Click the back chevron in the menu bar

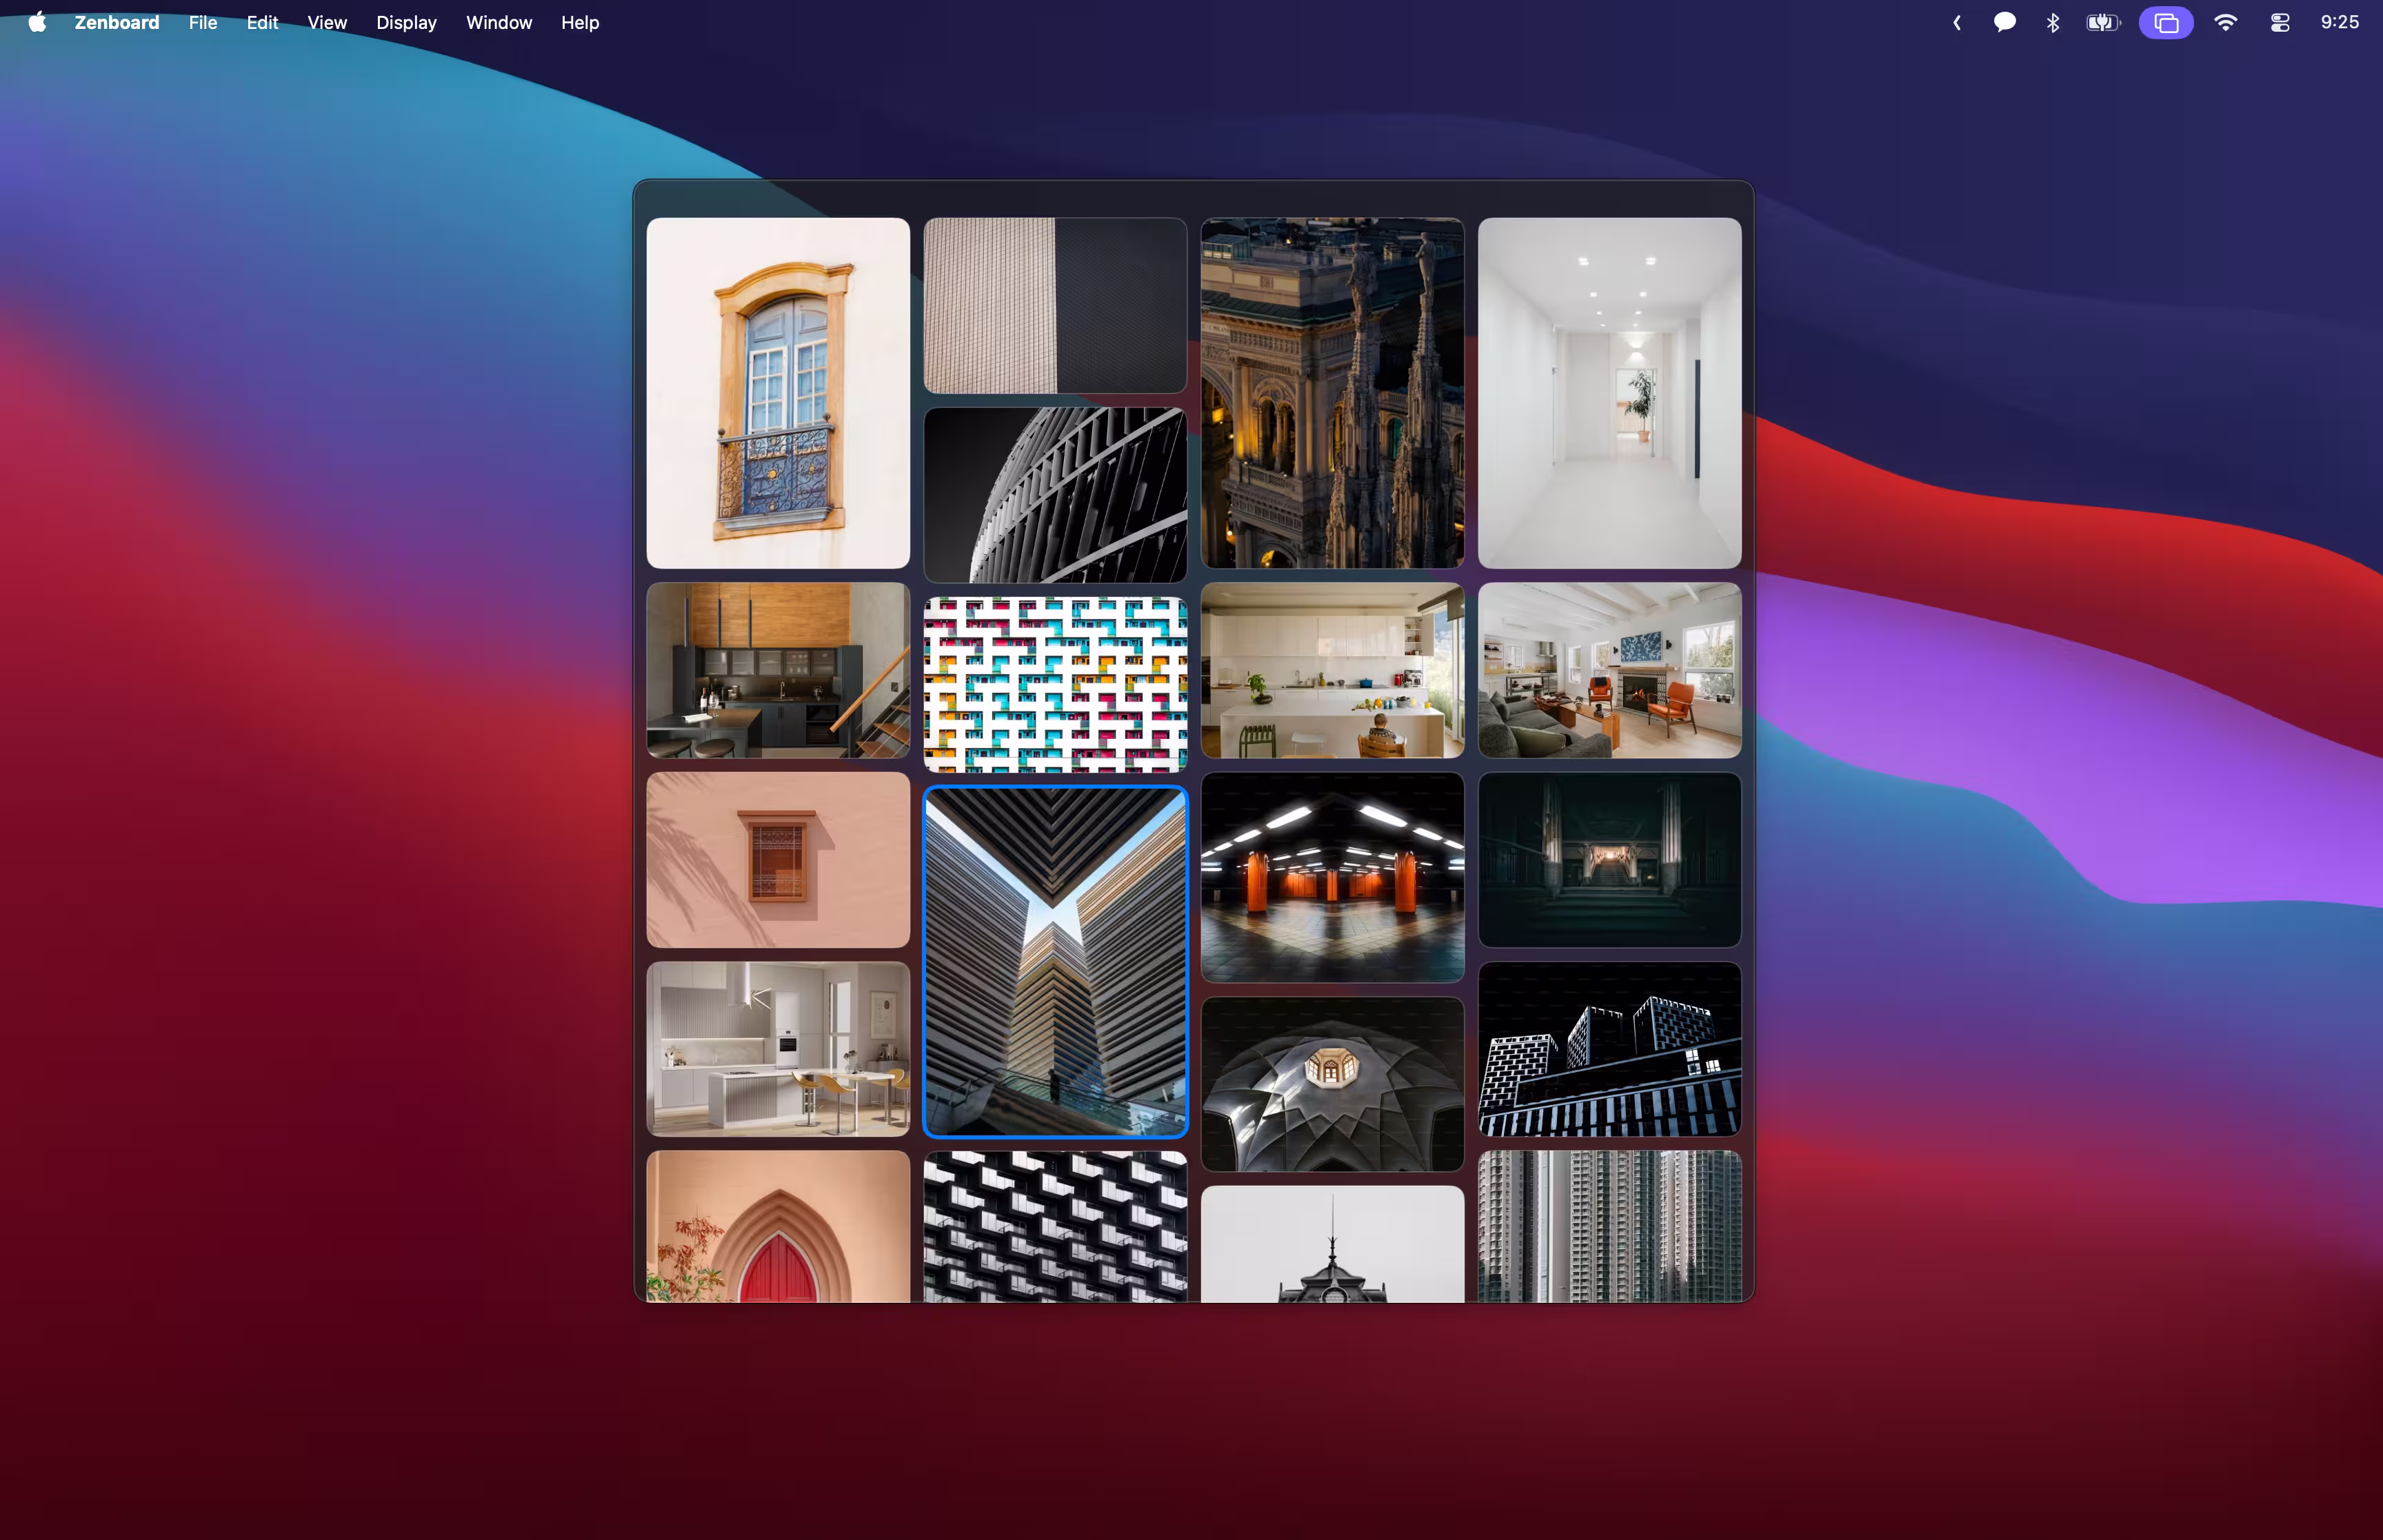coord(1956,22)
